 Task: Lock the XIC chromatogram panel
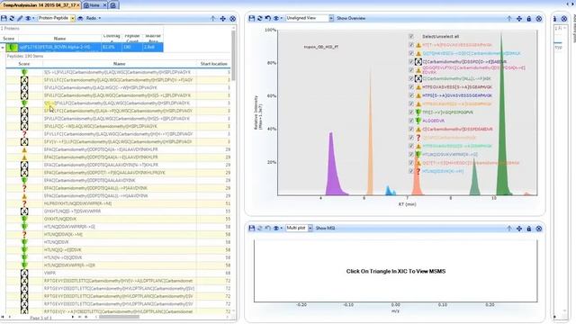coord(529,18)
